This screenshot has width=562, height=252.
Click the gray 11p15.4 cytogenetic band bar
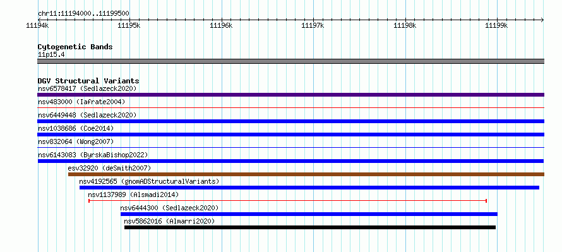(x=290, y=61)
